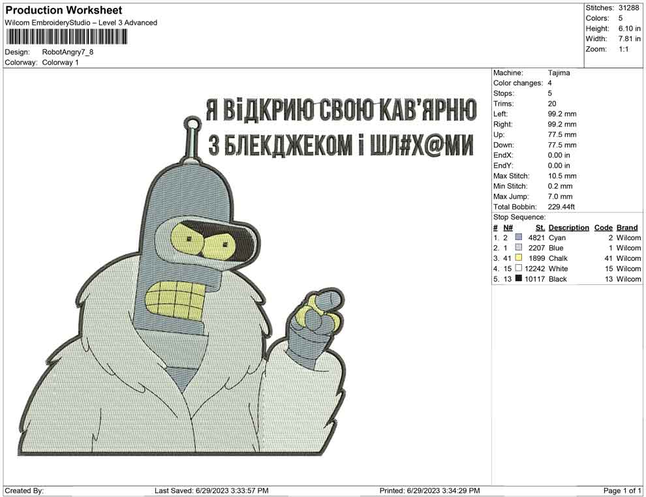The width and height of the screenshot is (646, 497).
Task: Click the 'Production Worksheet' title
Action: [x=63, y=10]
